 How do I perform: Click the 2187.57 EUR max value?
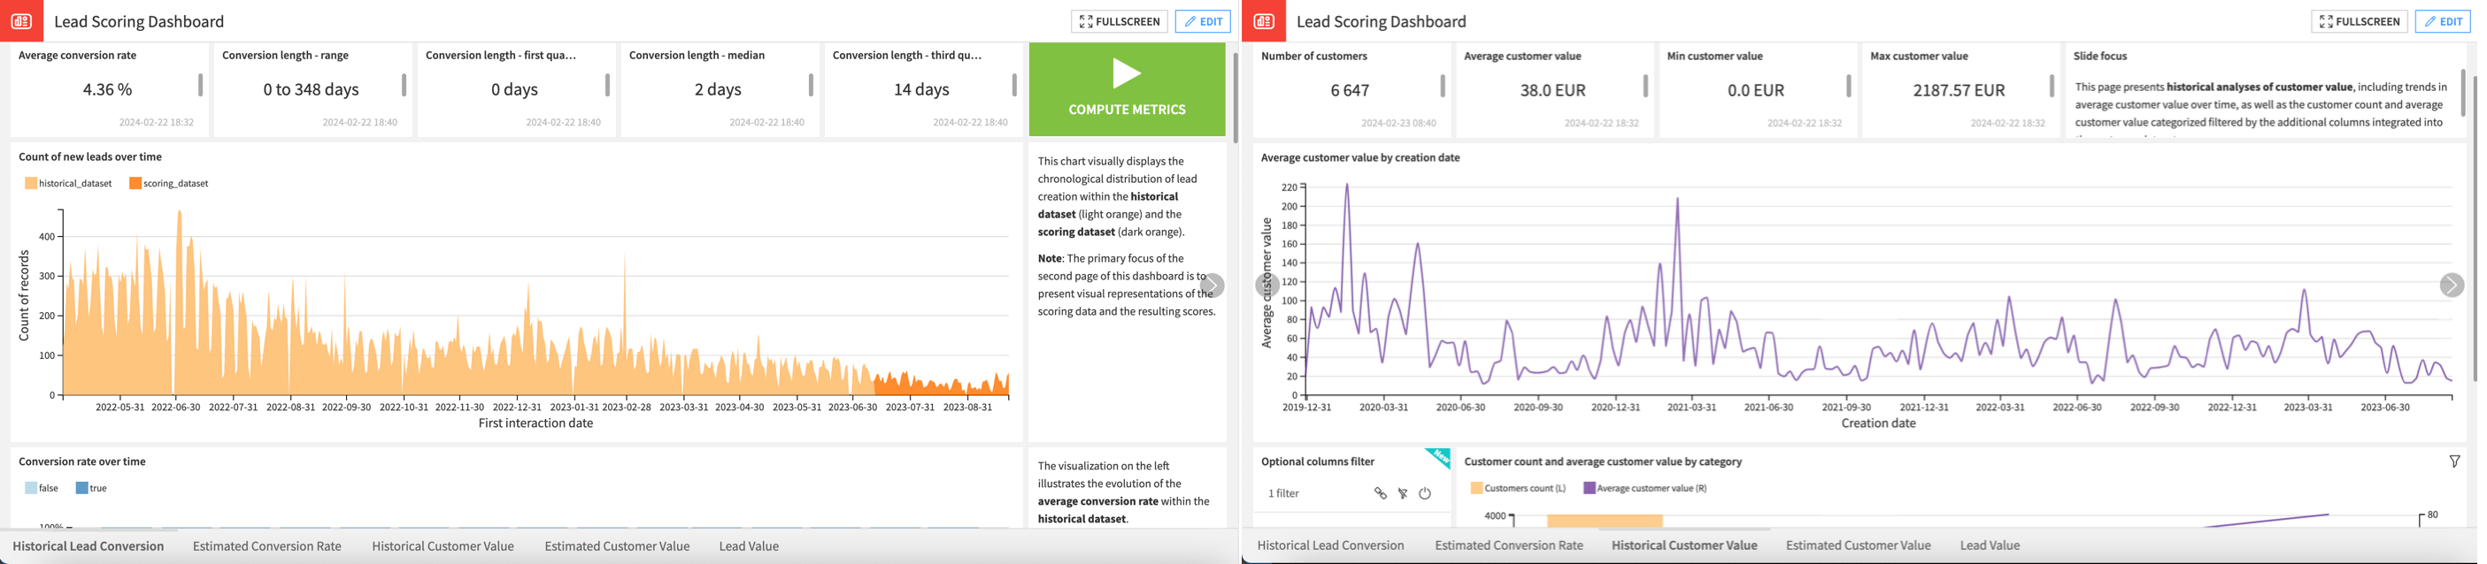click(x=1959, y=91)
